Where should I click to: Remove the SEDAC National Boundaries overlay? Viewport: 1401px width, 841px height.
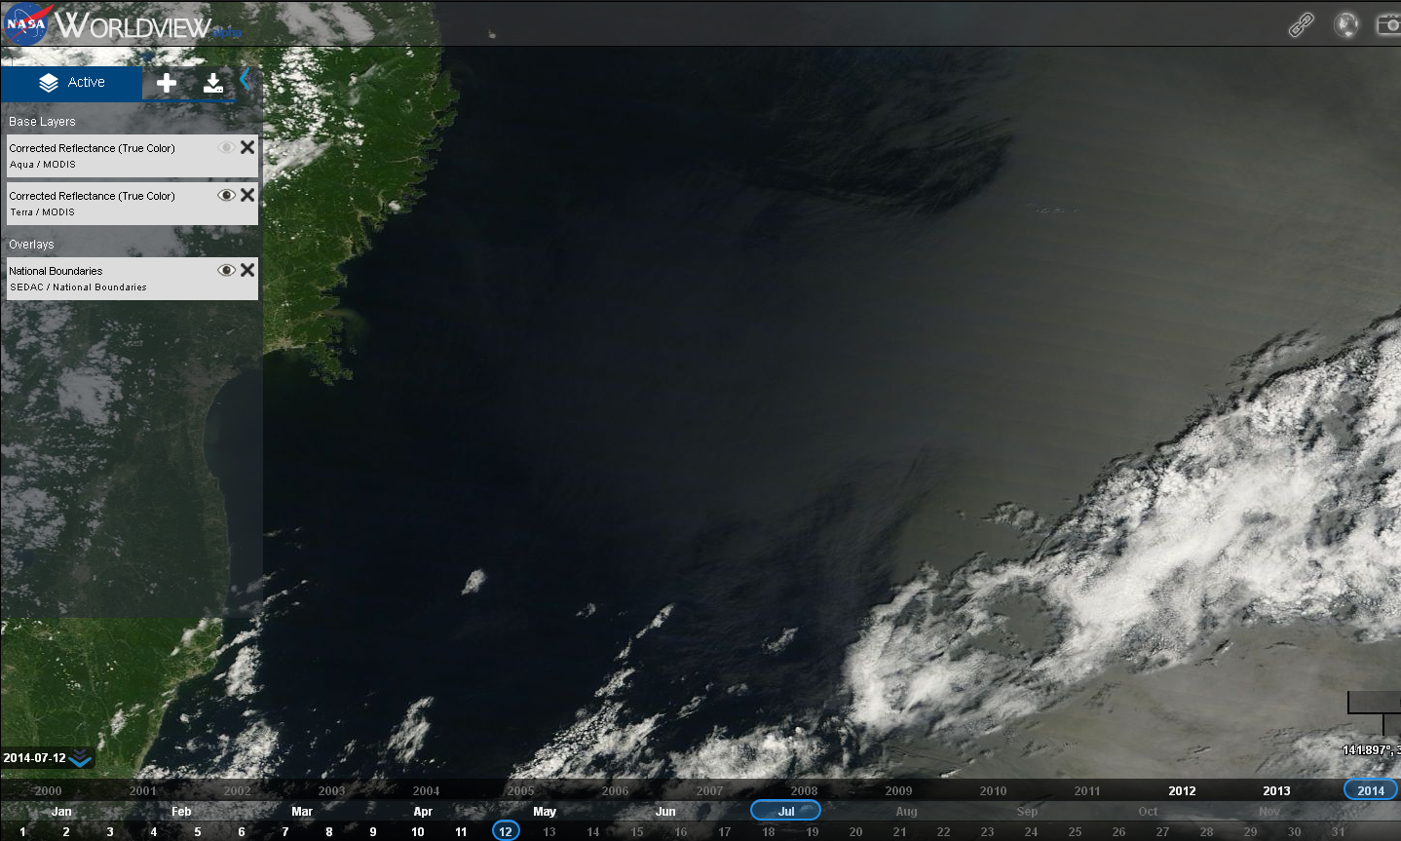click(246, 270)
